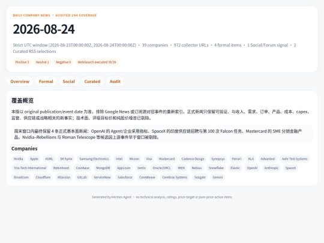Click the Mastercard chip
The width and height of the screenshot is (324, 243).
click(x=167, y=159)
